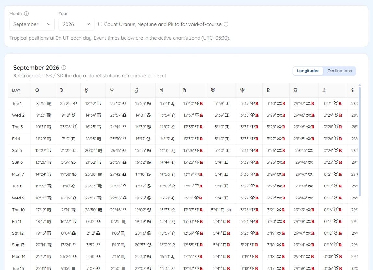Click Moon position 25°25' on Tue 1
The image size is (373, 270).
pyautogui.click(x=68, y=103)
